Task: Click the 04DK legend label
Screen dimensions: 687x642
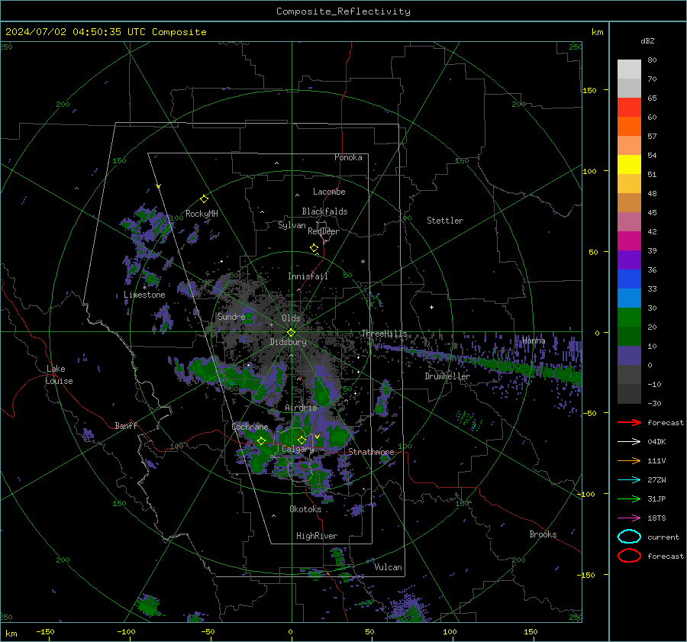Action: coord(656,442)
